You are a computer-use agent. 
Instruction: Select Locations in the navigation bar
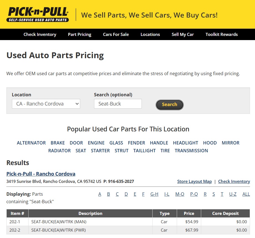(150, 35)
